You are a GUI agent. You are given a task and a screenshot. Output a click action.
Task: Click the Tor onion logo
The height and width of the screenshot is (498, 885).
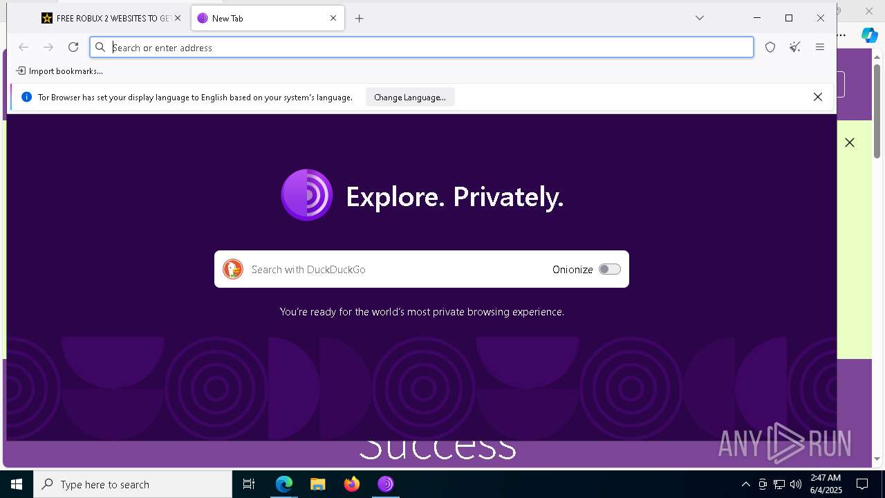click(307, 195)
